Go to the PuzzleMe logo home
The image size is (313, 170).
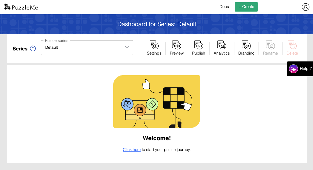pyautogui.click(x=21, y=7)
